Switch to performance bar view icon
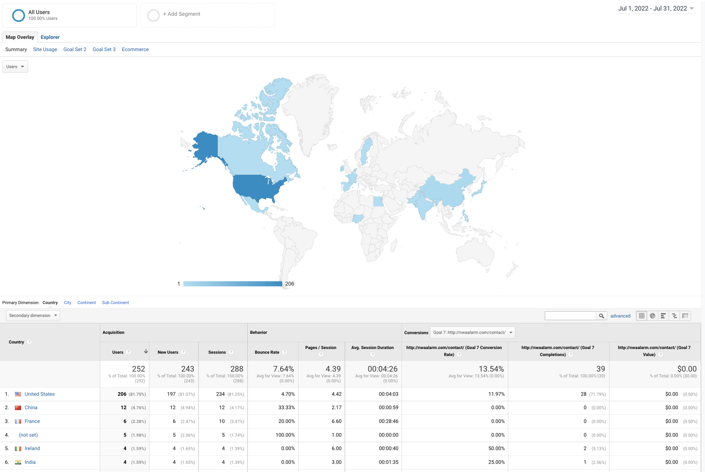Image resolution: width=705 pixels, height=472 pixels. tap(663, 316)
